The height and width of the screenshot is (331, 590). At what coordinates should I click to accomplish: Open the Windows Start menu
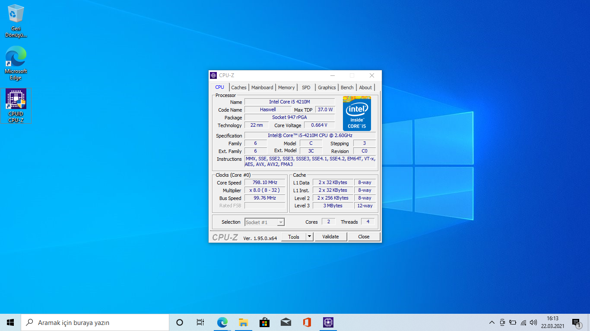click(x=10, y=322)
